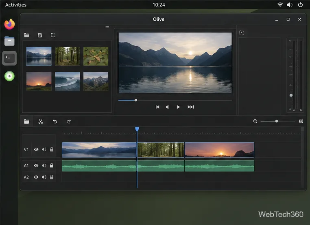
Task: Redo the last timeline action
Action: point(69,122)
